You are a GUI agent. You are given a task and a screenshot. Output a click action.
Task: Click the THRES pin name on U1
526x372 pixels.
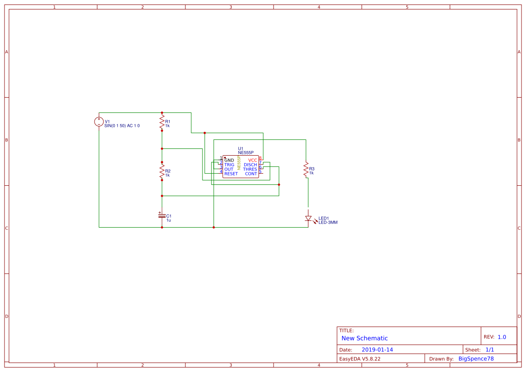250,170
